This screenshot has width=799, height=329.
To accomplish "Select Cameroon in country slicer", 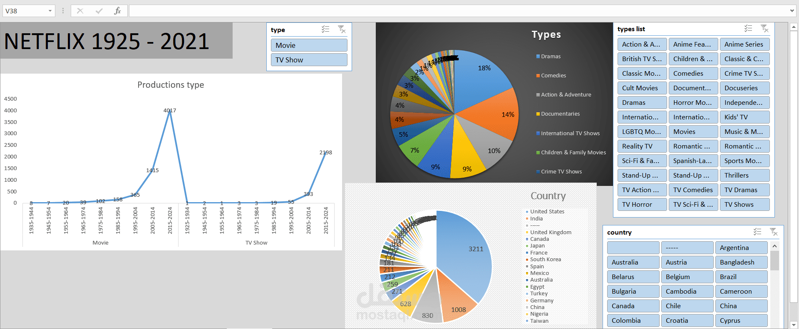I will point(742,292).
